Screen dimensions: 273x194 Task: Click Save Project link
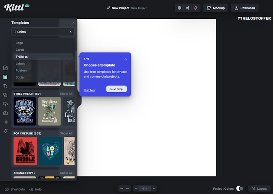(139, 8)
